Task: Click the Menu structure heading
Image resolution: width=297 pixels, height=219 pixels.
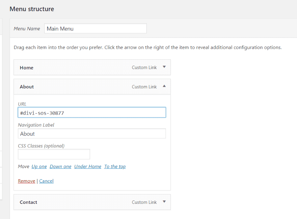Action: coord(32,9)
